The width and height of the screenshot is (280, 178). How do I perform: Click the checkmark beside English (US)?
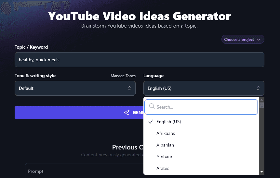click(x=151, y=122)
